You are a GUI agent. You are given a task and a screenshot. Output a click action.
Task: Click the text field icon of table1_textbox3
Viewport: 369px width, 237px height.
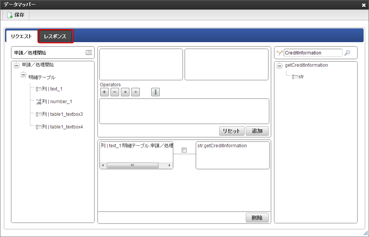(39, 114)
